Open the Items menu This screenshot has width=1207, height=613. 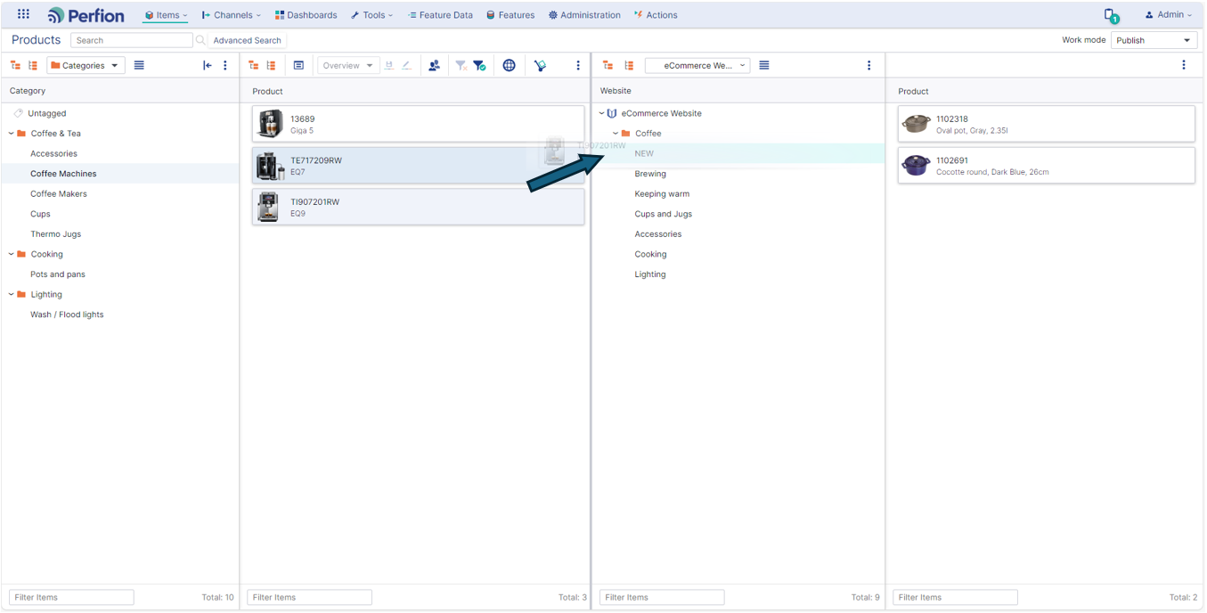tap(166, 15)
